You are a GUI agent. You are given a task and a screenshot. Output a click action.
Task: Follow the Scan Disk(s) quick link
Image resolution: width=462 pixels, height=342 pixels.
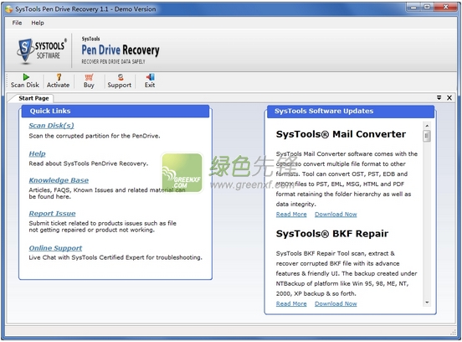pos(51,126)
